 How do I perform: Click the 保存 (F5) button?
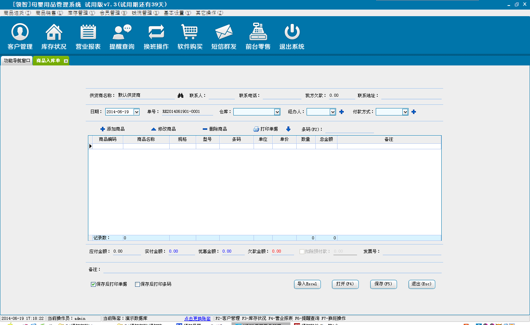point(383,284)
